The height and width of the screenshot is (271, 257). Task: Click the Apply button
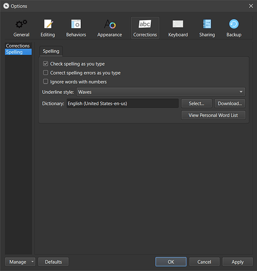pyautogui.click(x=237, y=262)
